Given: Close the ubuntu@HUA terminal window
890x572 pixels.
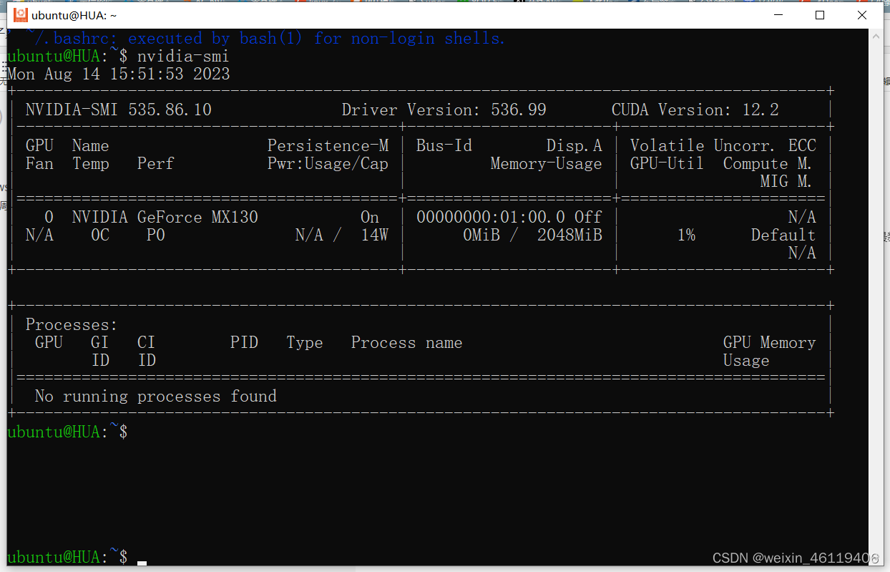Looking at the screenshot, I should (862, 15).
